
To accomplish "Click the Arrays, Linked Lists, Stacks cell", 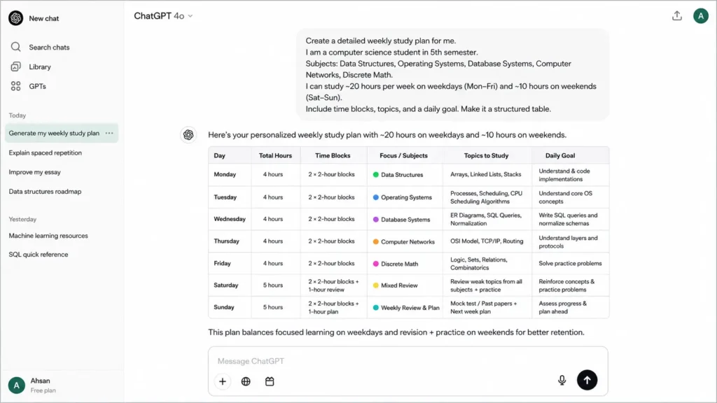I will click(486, 174).
